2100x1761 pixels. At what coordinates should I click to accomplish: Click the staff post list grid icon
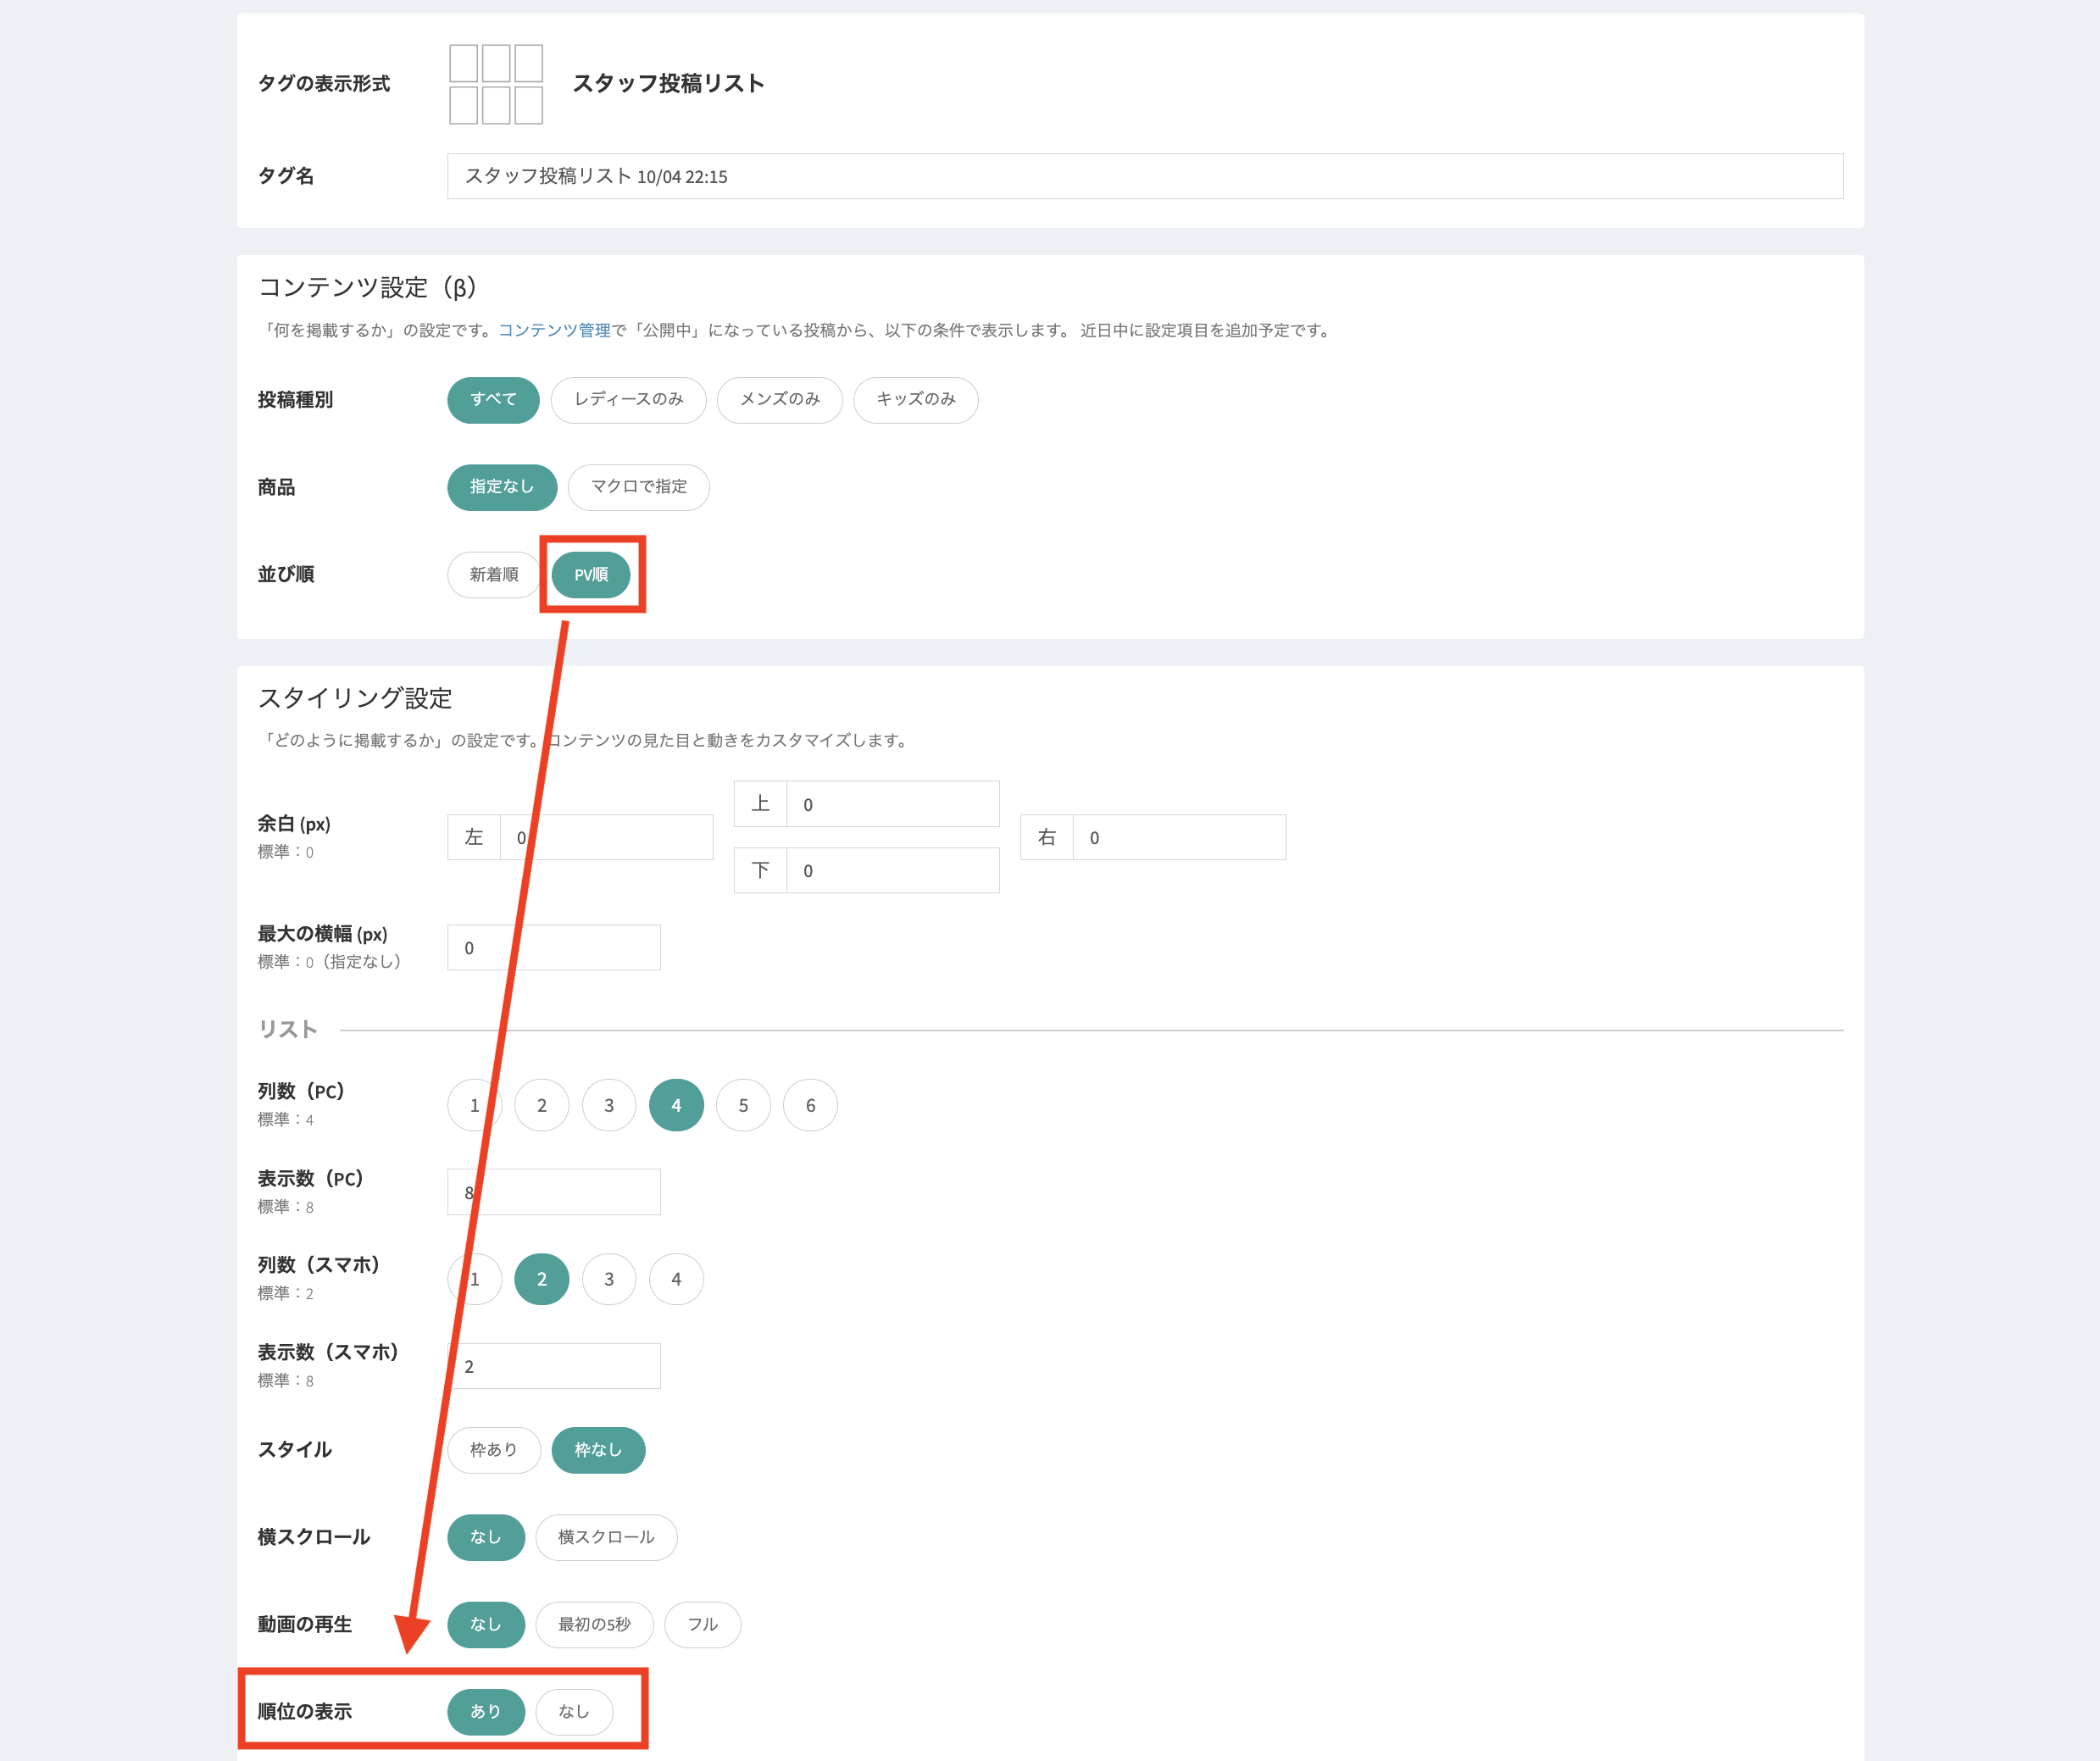click(x=495, y=84)
